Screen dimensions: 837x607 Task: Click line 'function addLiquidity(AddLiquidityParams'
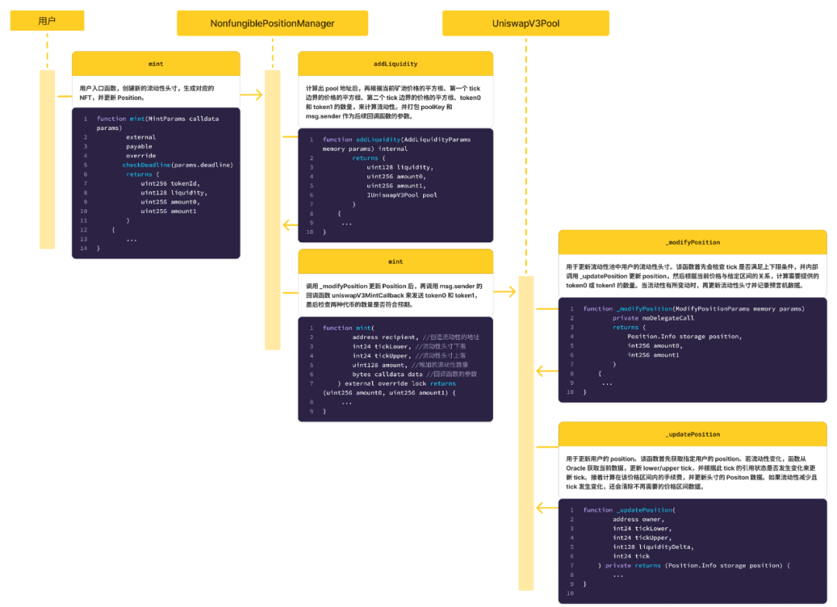point(397,139)
